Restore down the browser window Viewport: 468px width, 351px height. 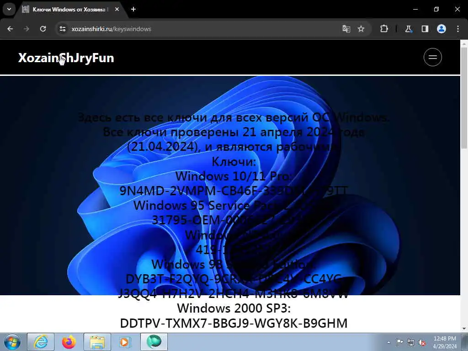(436, 9)
